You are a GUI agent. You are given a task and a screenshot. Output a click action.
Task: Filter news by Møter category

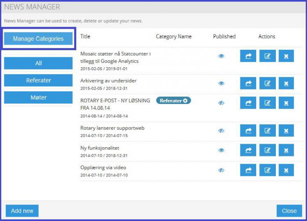coord(39,97)
